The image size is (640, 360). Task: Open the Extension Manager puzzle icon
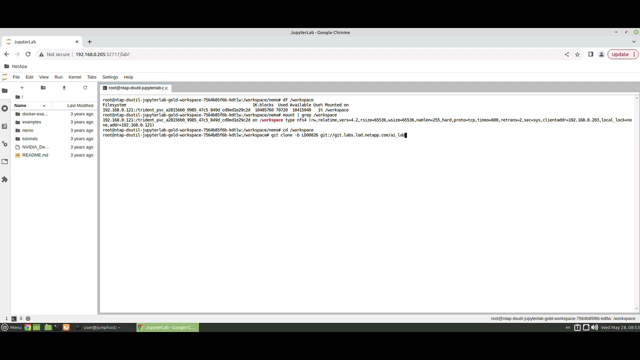tap(4, 179)
